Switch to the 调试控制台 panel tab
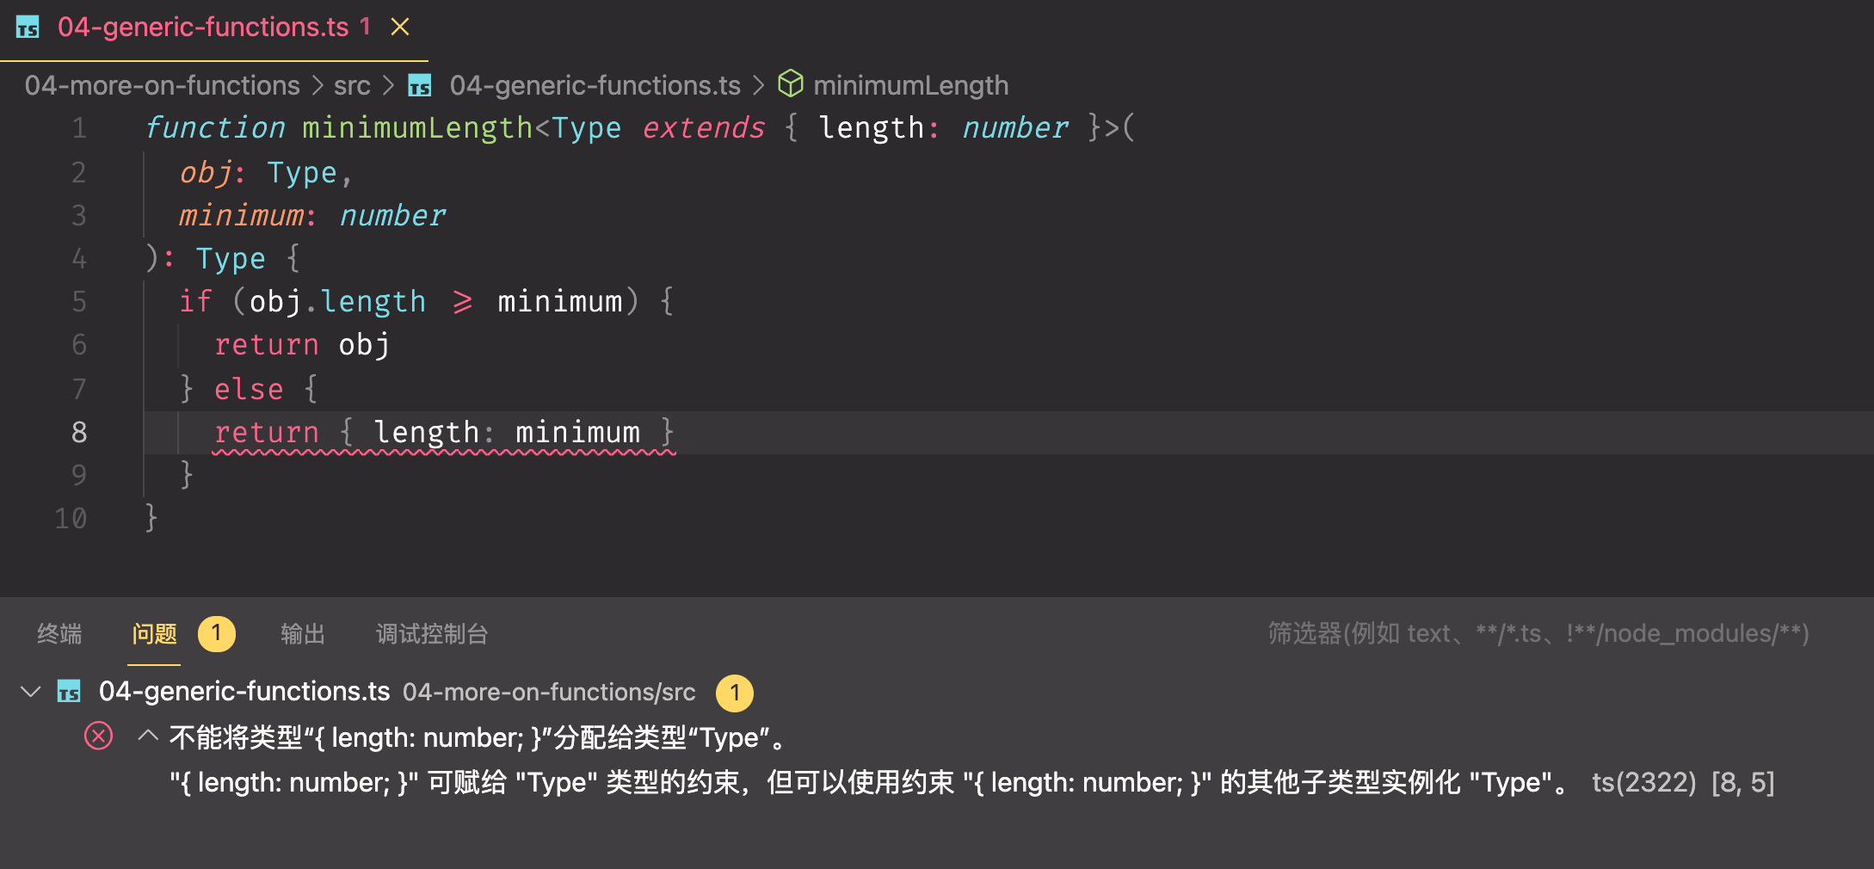This screenshot has height=869, width=1874. pyautogui.click(x=432, y=634)
